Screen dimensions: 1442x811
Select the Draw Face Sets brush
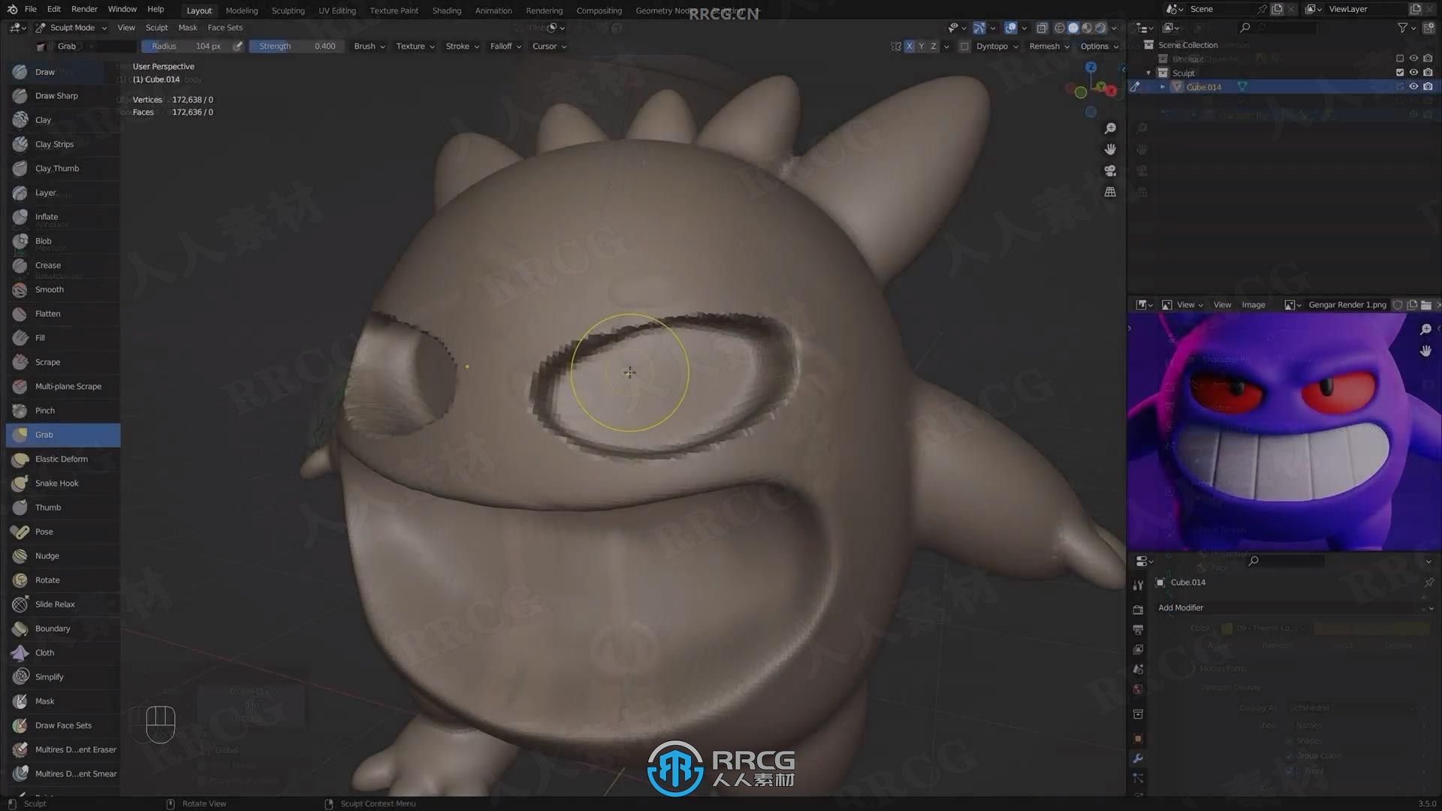[x=63, y=725]
